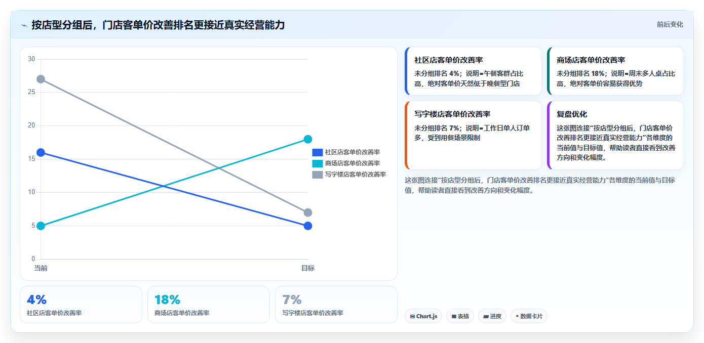Click the 未分组排名 18% description text
704x343 pixels.
tap(616, 78)
